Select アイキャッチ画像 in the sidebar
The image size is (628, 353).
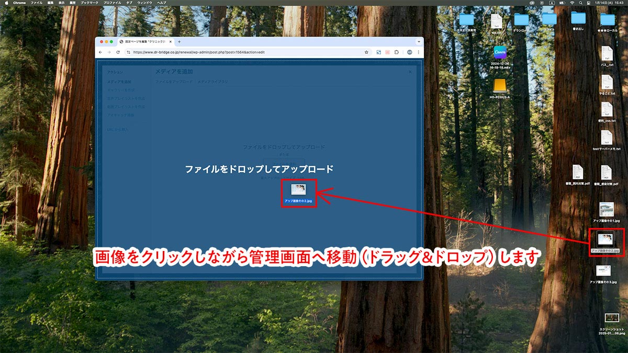[121, 115]
